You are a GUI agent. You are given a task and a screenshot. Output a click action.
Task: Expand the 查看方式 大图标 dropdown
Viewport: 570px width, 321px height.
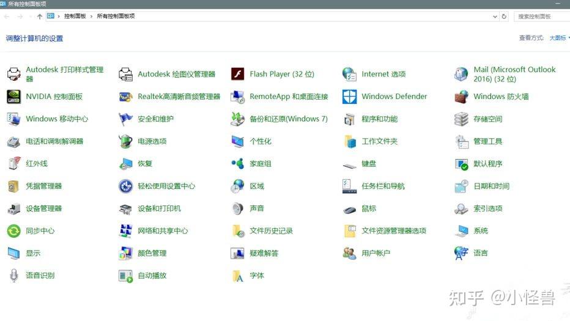point(558,38)
